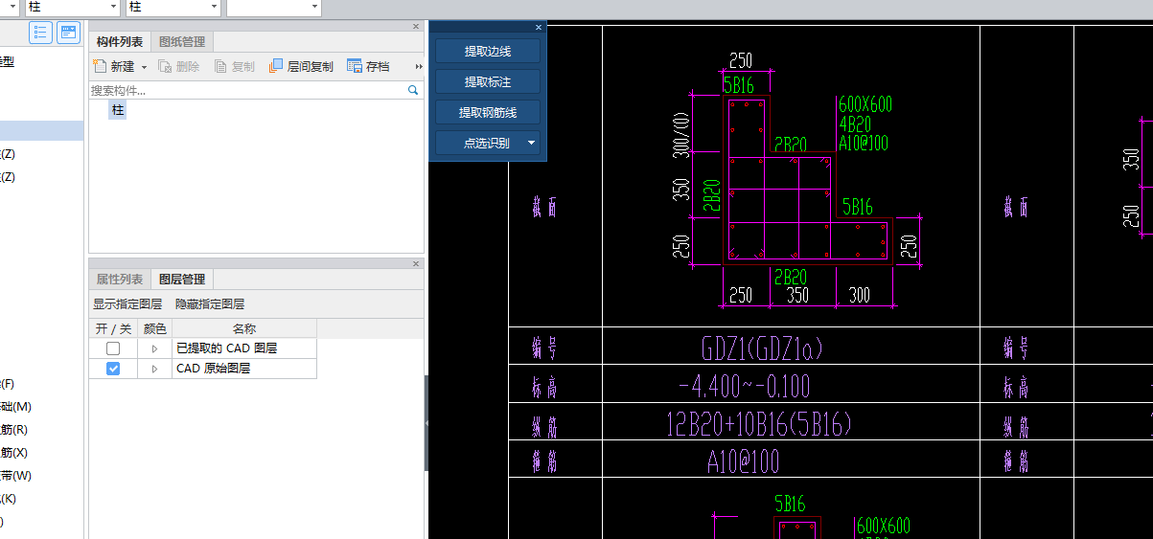Show more toolbar items in 构件列表
Image resolution: width=1153 pixels, height=539 pixels.
point(418,67)
